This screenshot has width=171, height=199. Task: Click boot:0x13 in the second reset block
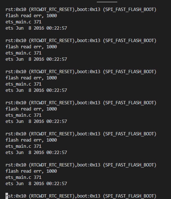[x=89, y=41]
